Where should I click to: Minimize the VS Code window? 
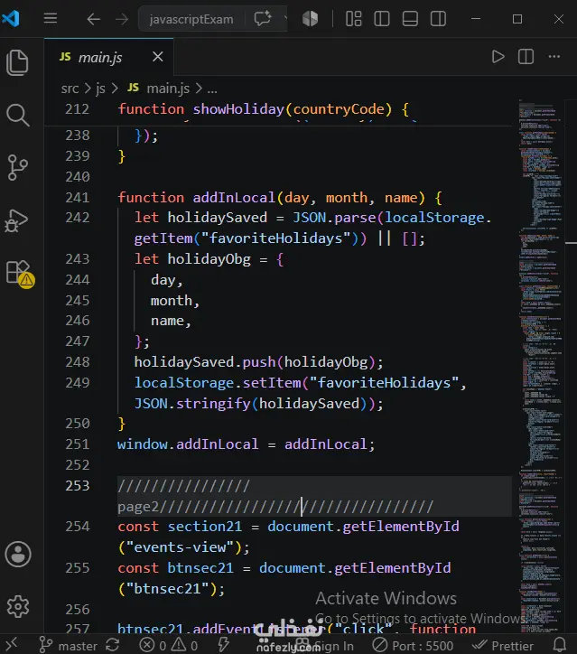pyautogui.click(x=476, y=19)
